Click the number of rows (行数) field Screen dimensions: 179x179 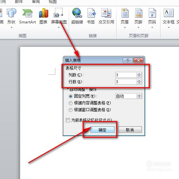tap(126, 82)
